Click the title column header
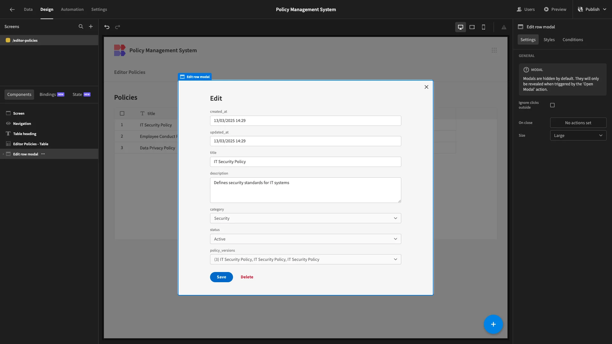 [151, 113]
